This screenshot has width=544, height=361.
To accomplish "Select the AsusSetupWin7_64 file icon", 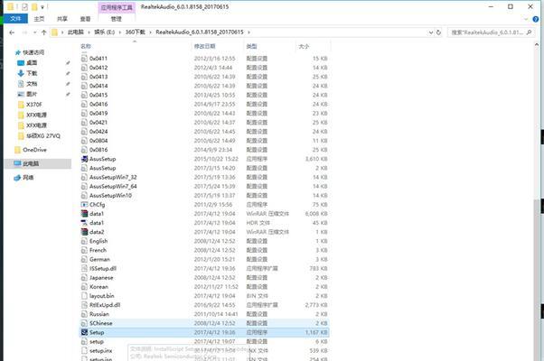I will click(84, 187).
